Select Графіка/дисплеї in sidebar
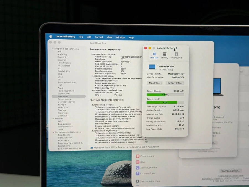The image size is (249, 187). 66,91
